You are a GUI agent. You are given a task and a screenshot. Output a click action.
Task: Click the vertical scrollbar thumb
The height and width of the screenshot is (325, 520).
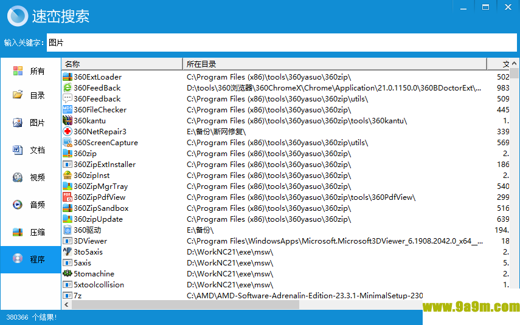(x=515, y=73)
